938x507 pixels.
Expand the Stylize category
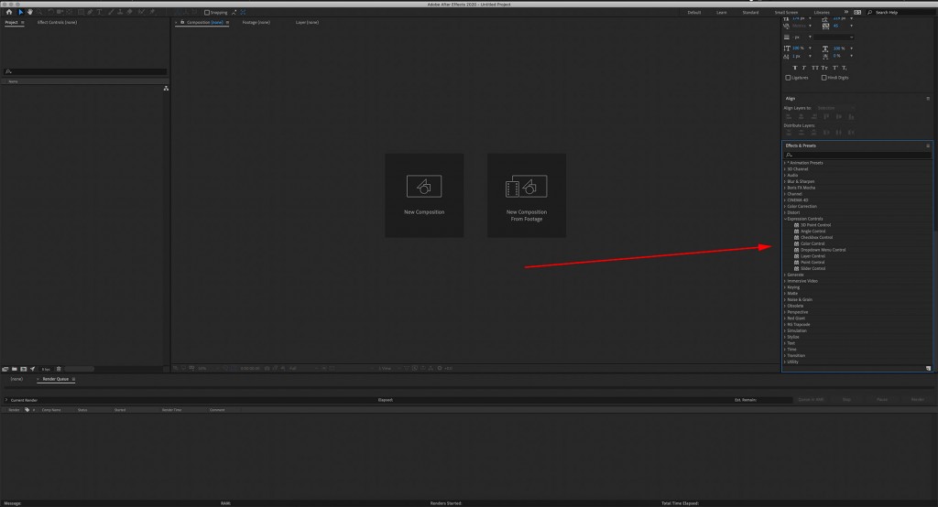[x=785, y=337]
